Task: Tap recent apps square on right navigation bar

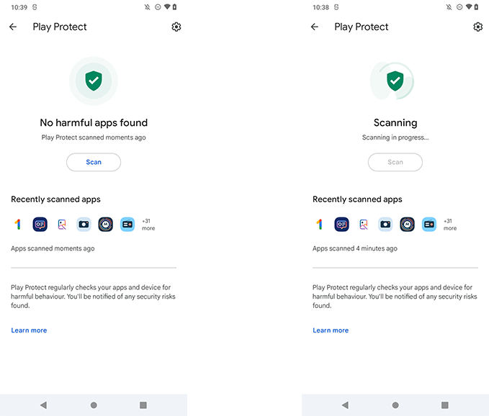Action: coord(445,405)
